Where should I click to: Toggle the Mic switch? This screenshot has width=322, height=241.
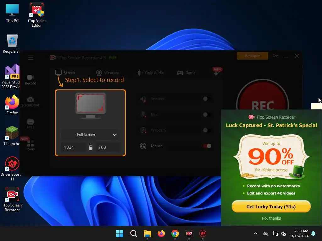point(207,115)
